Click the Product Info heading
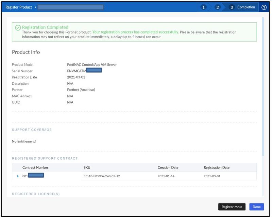 tap(26, 52)
